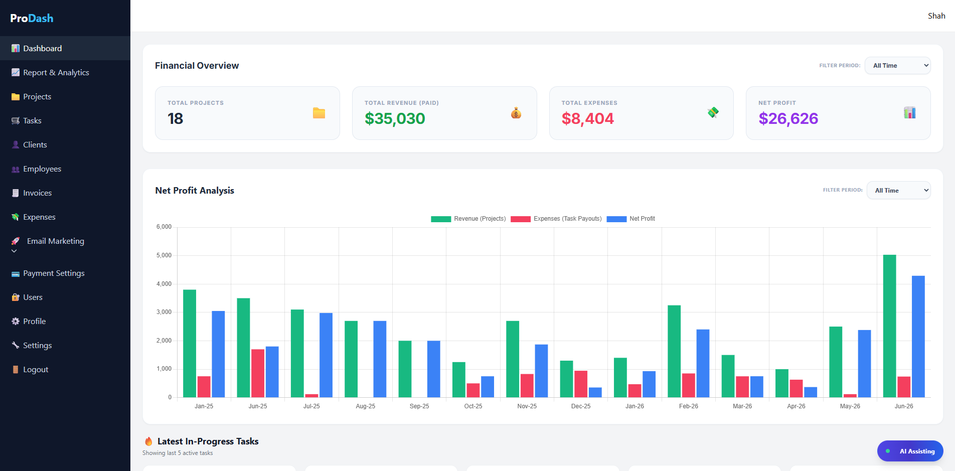Click the Employees people icon

(x=16, y=169)
